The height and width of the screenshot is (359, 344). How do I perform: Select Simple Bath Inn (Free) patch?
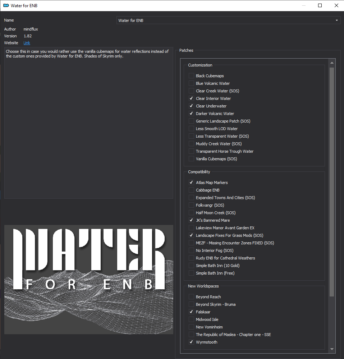tap(191, 273)
